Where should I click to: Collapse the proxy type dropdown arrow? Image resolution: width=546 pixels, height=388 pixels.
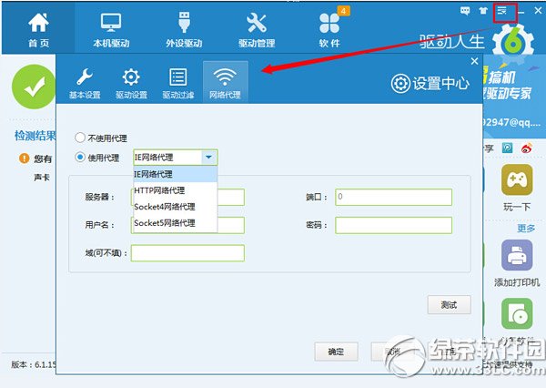tap(209, 158)
